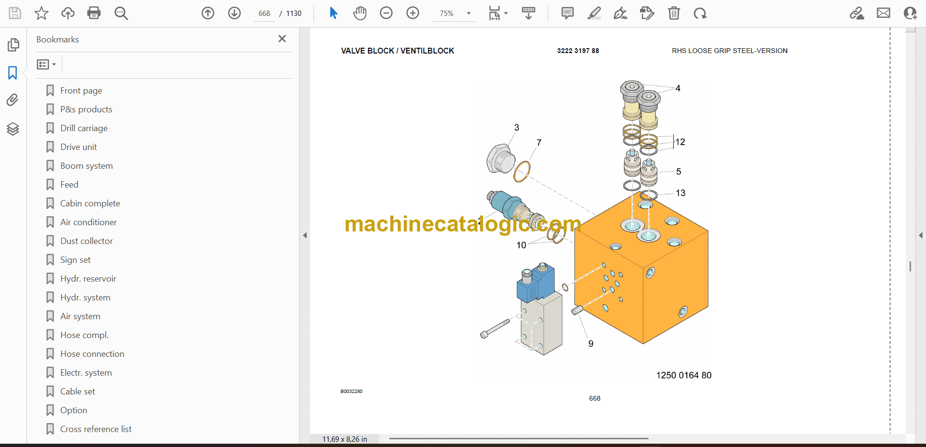Toggle the Bookmarks panel icon
The width and height of the screenshot is (926, 447).
(x=13, y=73)
